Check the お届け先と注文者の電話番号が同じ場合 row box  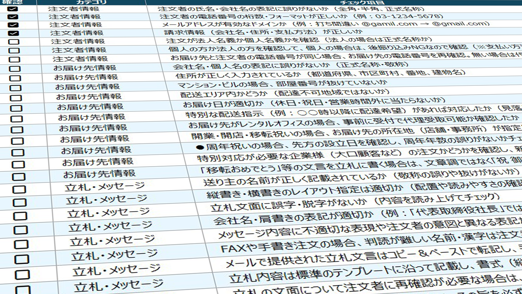tap(14, 59)
